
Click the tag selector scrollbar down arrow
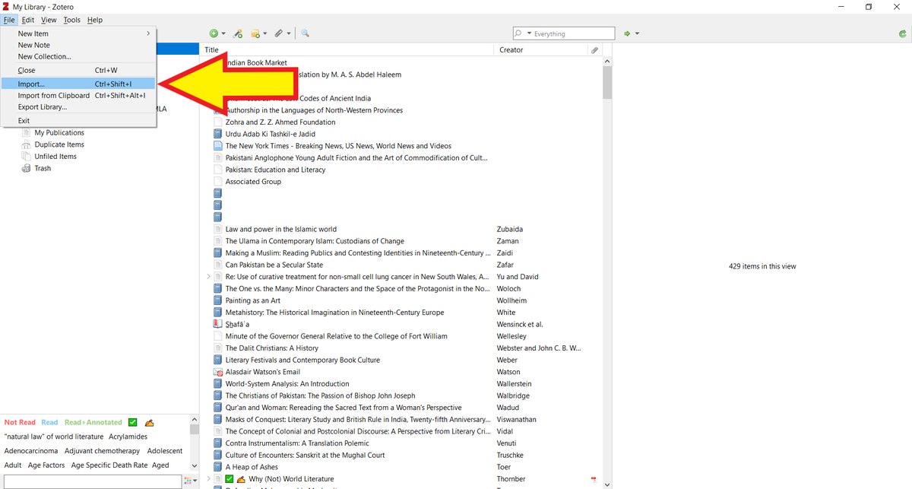[x=195, y=465]
